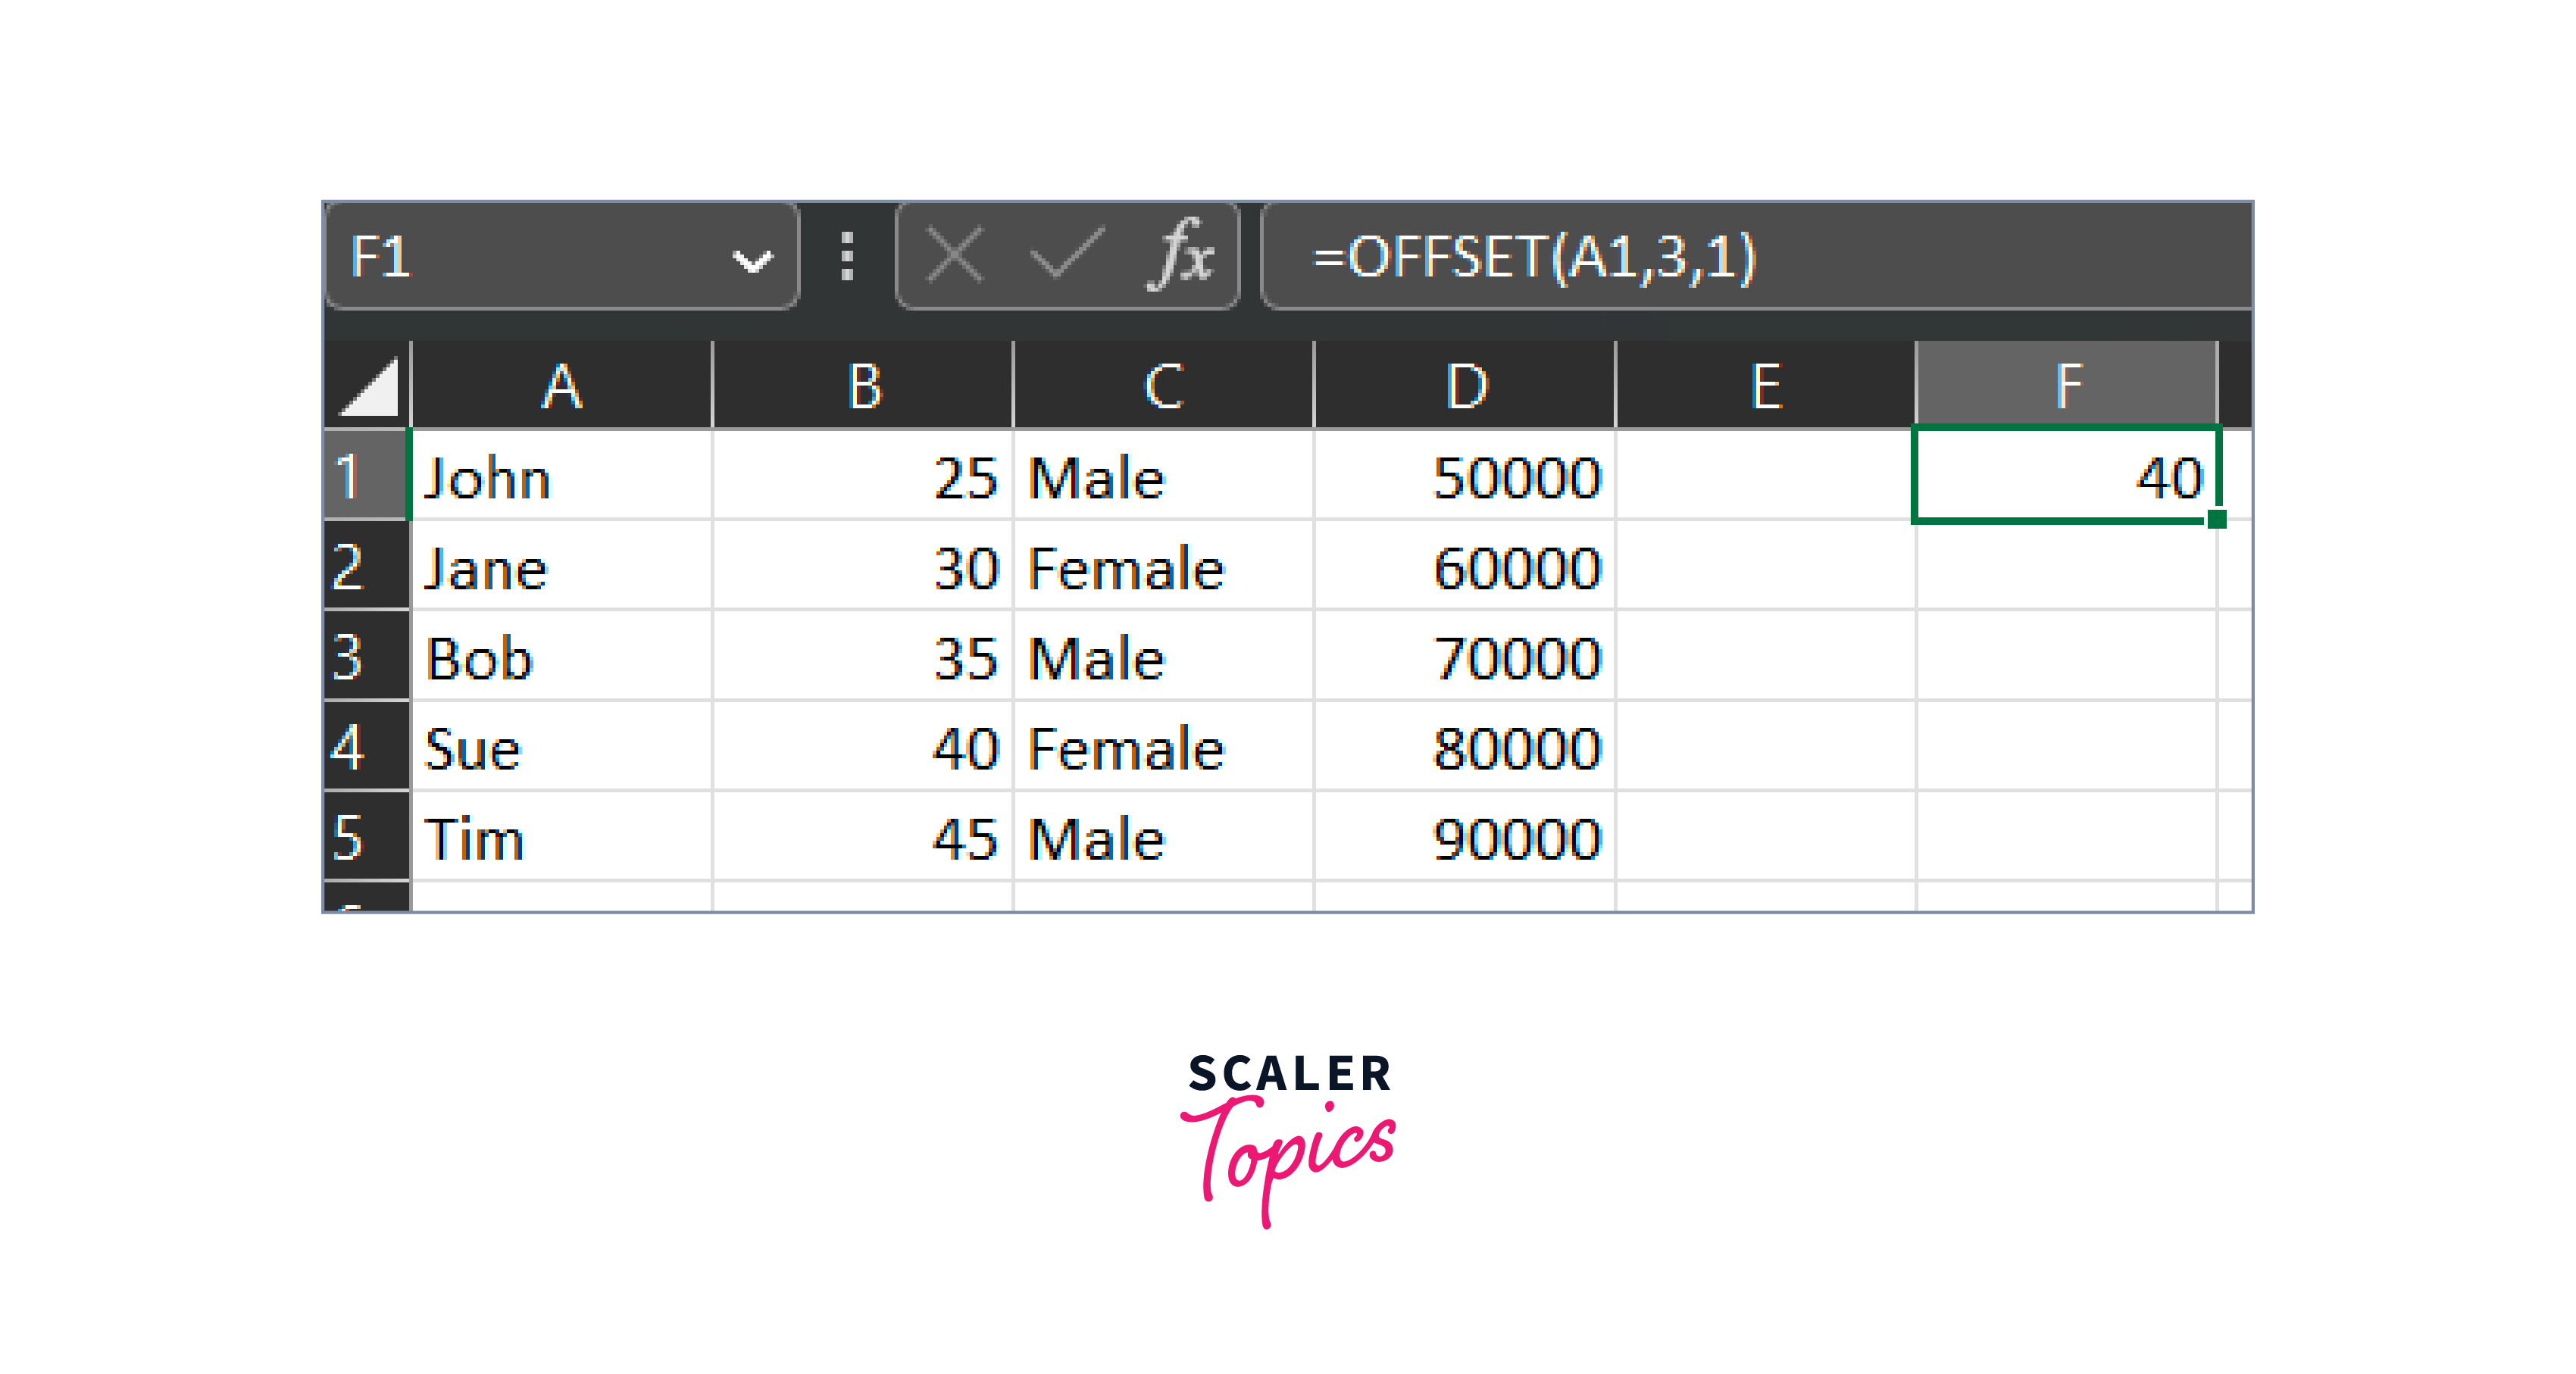The width and height of the screenshot is (2576, 1374).
Task: Click the fill handle of cell F1
Action: pyautogui.click(x=2216, y=519)
